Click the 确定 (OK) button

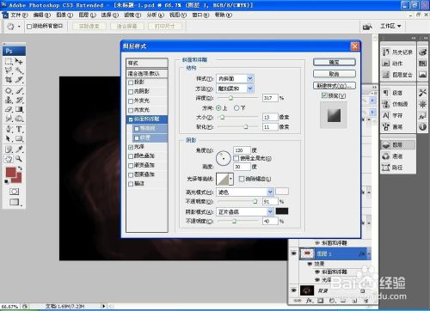(335, 62)
